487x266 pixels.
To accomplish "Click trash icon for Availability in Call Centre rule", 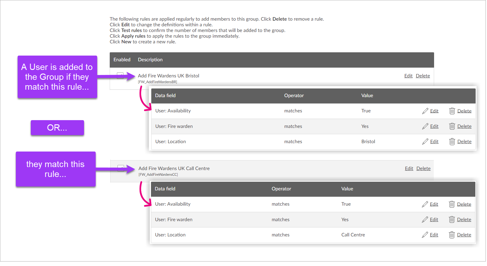I will coord(451,204).
